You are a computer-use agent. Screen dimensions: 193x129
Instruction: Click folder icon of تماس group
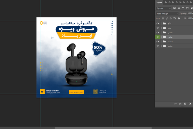pyautogui.click(x=164, y=32)
